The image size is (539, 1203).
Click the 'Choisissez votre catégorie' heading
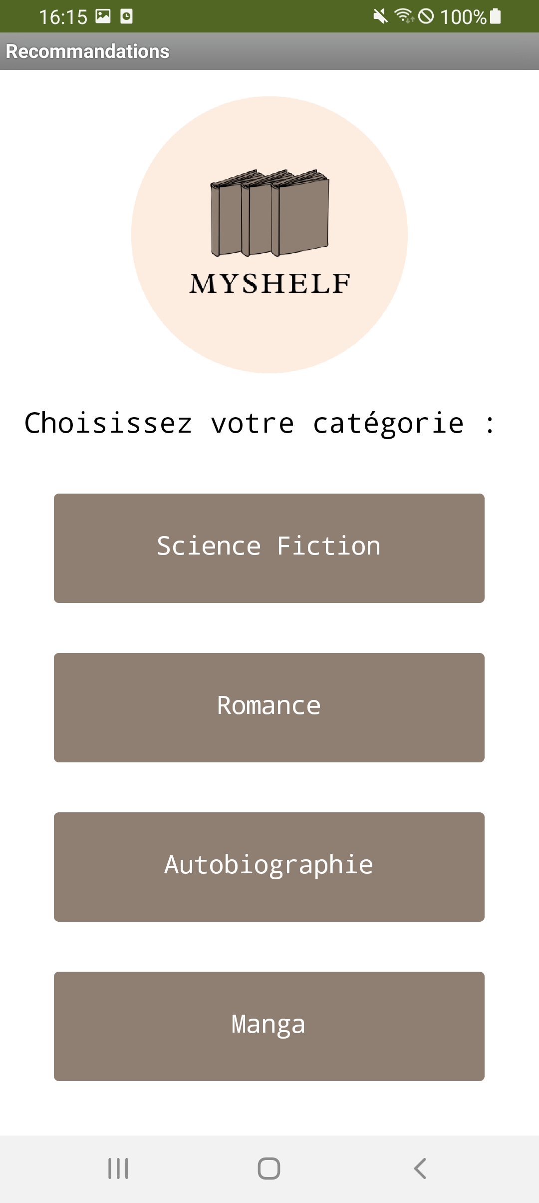259,424
